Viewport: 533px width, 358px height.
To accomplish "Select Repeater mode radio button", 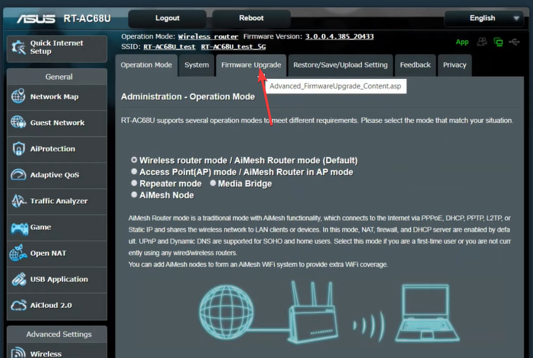I will coord(134,183).
